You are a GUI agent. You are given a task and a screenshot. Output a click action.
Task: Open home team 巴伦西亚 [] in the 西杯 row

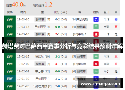[42, 79]
